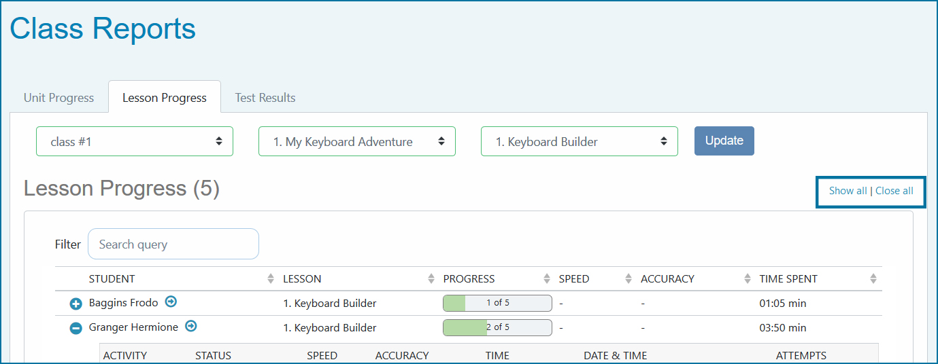Image resolution: width=938 pixels, height=364 pixels.
Task: Click the Update button
Action: [724, 141]
